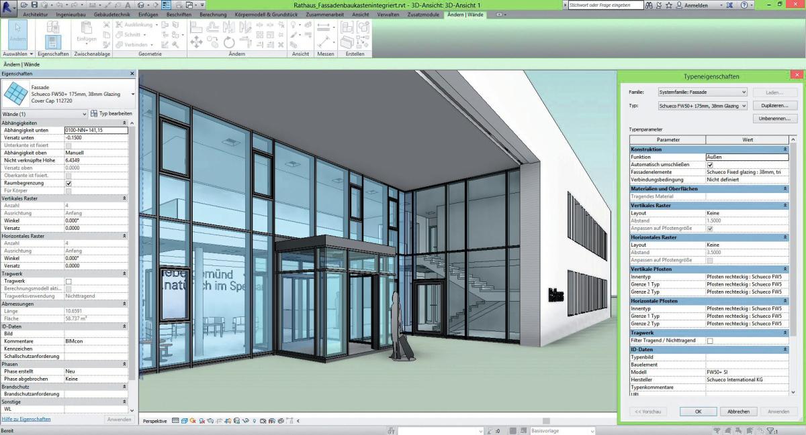Click the Abbrechen button

(x=738, y=412)
